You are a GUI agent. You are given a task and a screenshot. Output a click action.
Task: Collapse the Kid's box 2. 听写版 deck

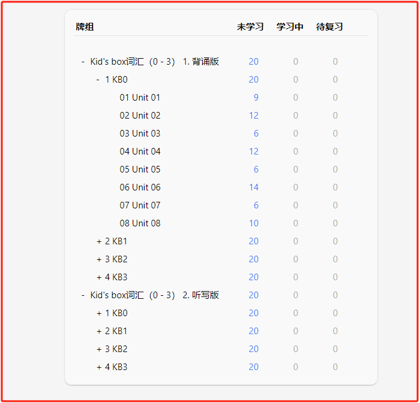(83, 295)
